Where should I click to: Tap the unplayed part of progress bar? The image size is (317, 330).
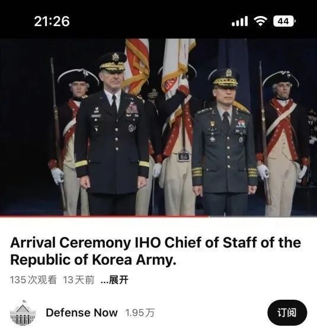(263, 216)
